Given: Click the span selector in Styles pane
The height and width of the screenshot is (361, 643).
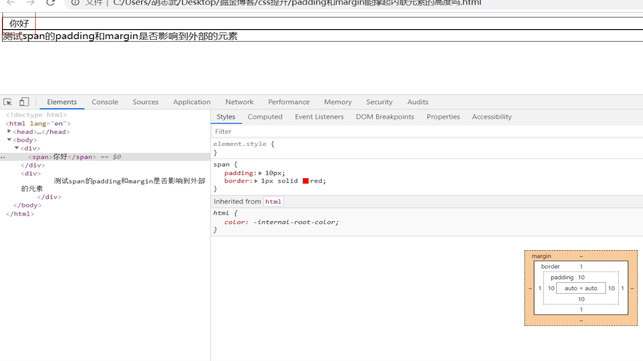Looking at the screenshot, I should pyautogui.click(x=221, y=164).
